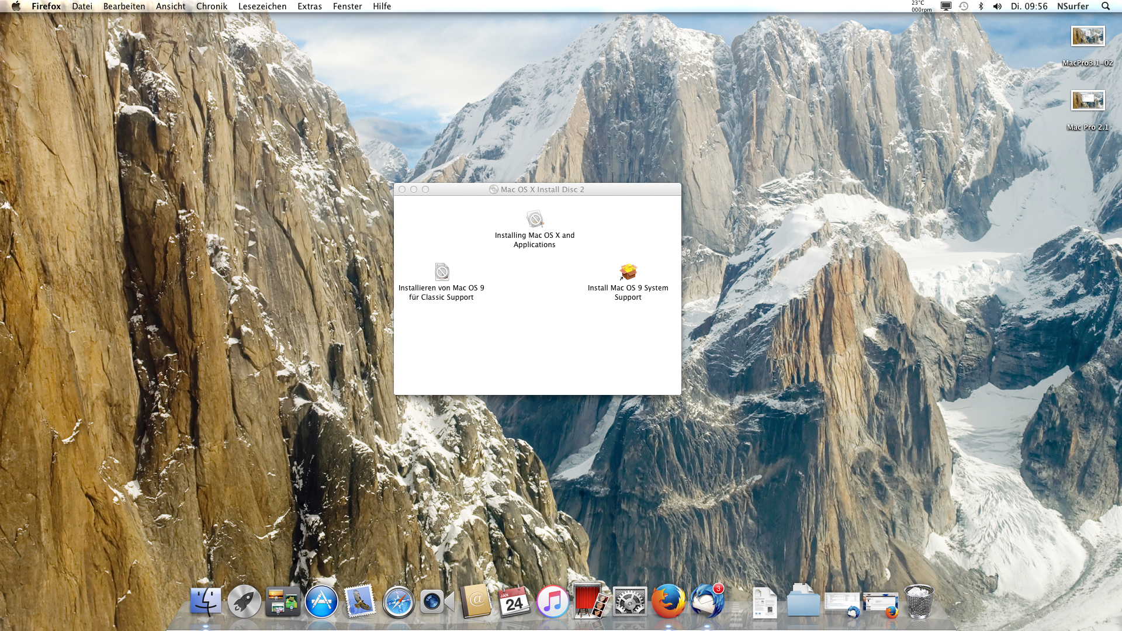Click the Spotlight search magnifier
This screenshot has width=1122, height=631.
pyautogui.click(x=1105, y=6)
